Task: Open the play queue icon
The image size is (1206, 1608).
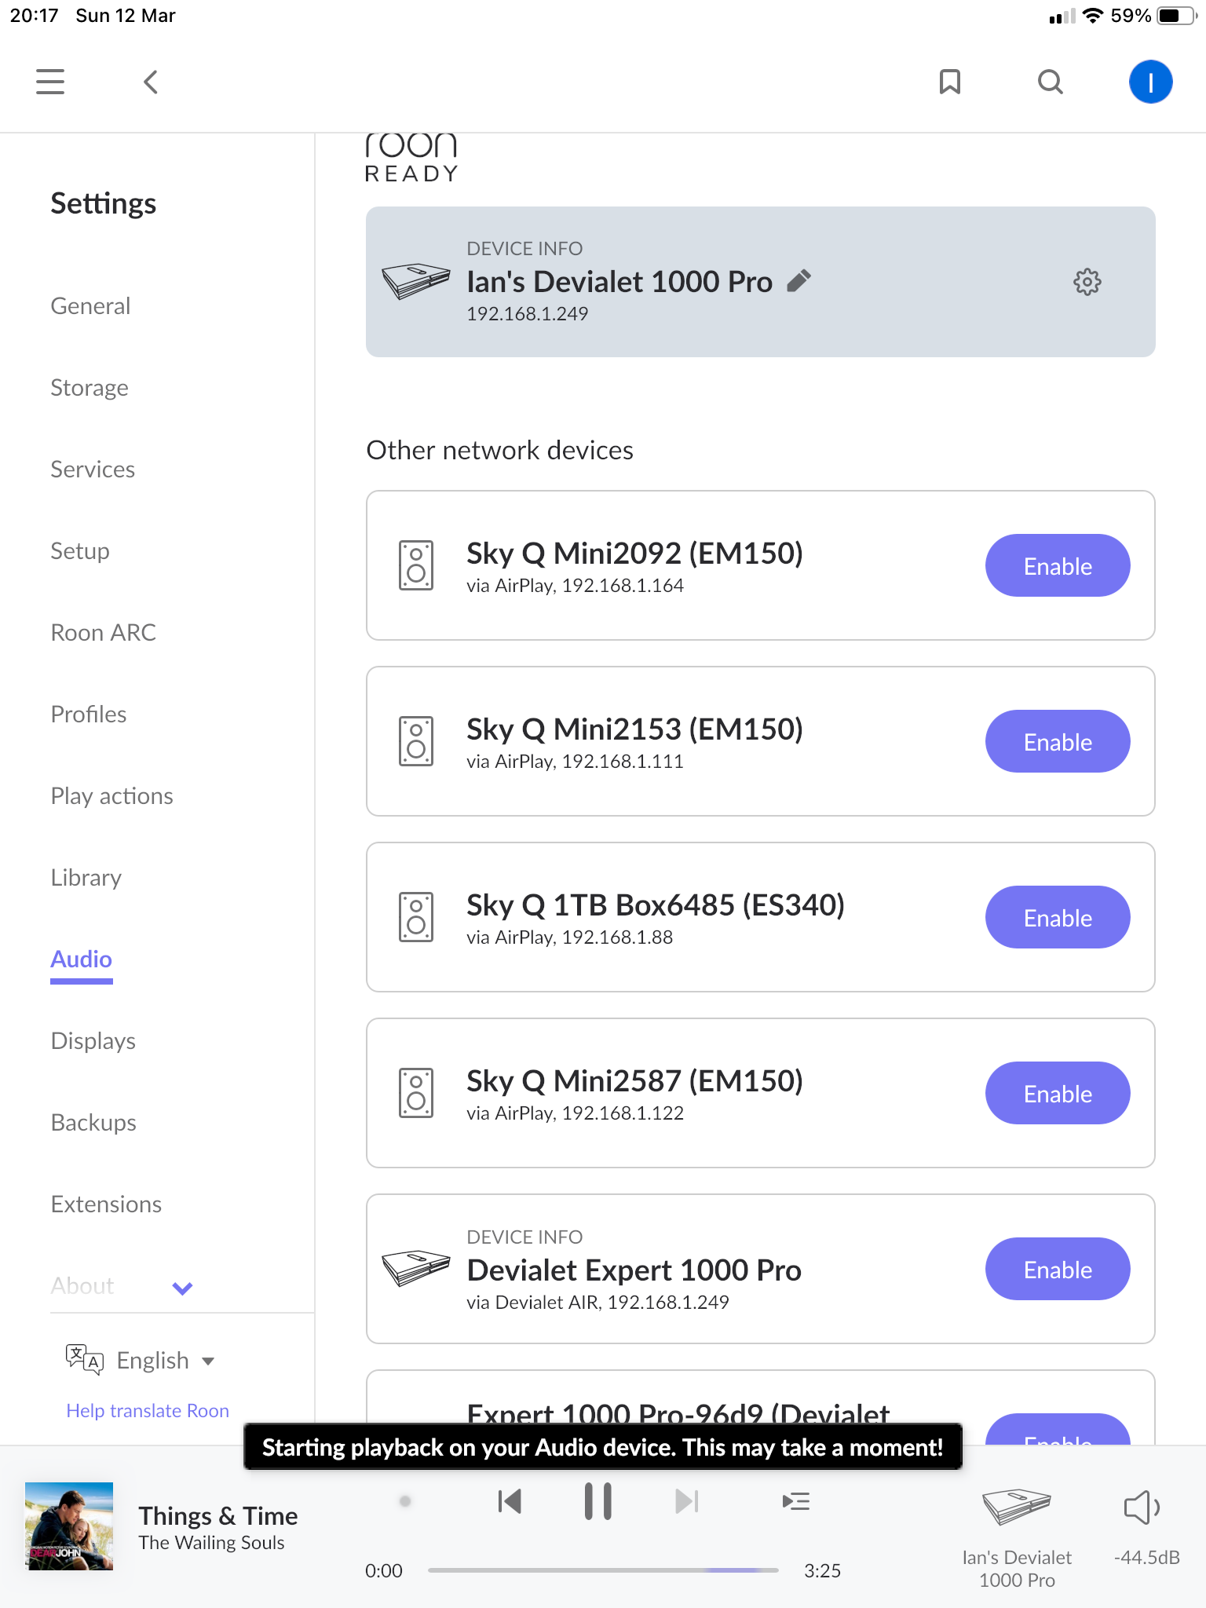Action: 796,1502
